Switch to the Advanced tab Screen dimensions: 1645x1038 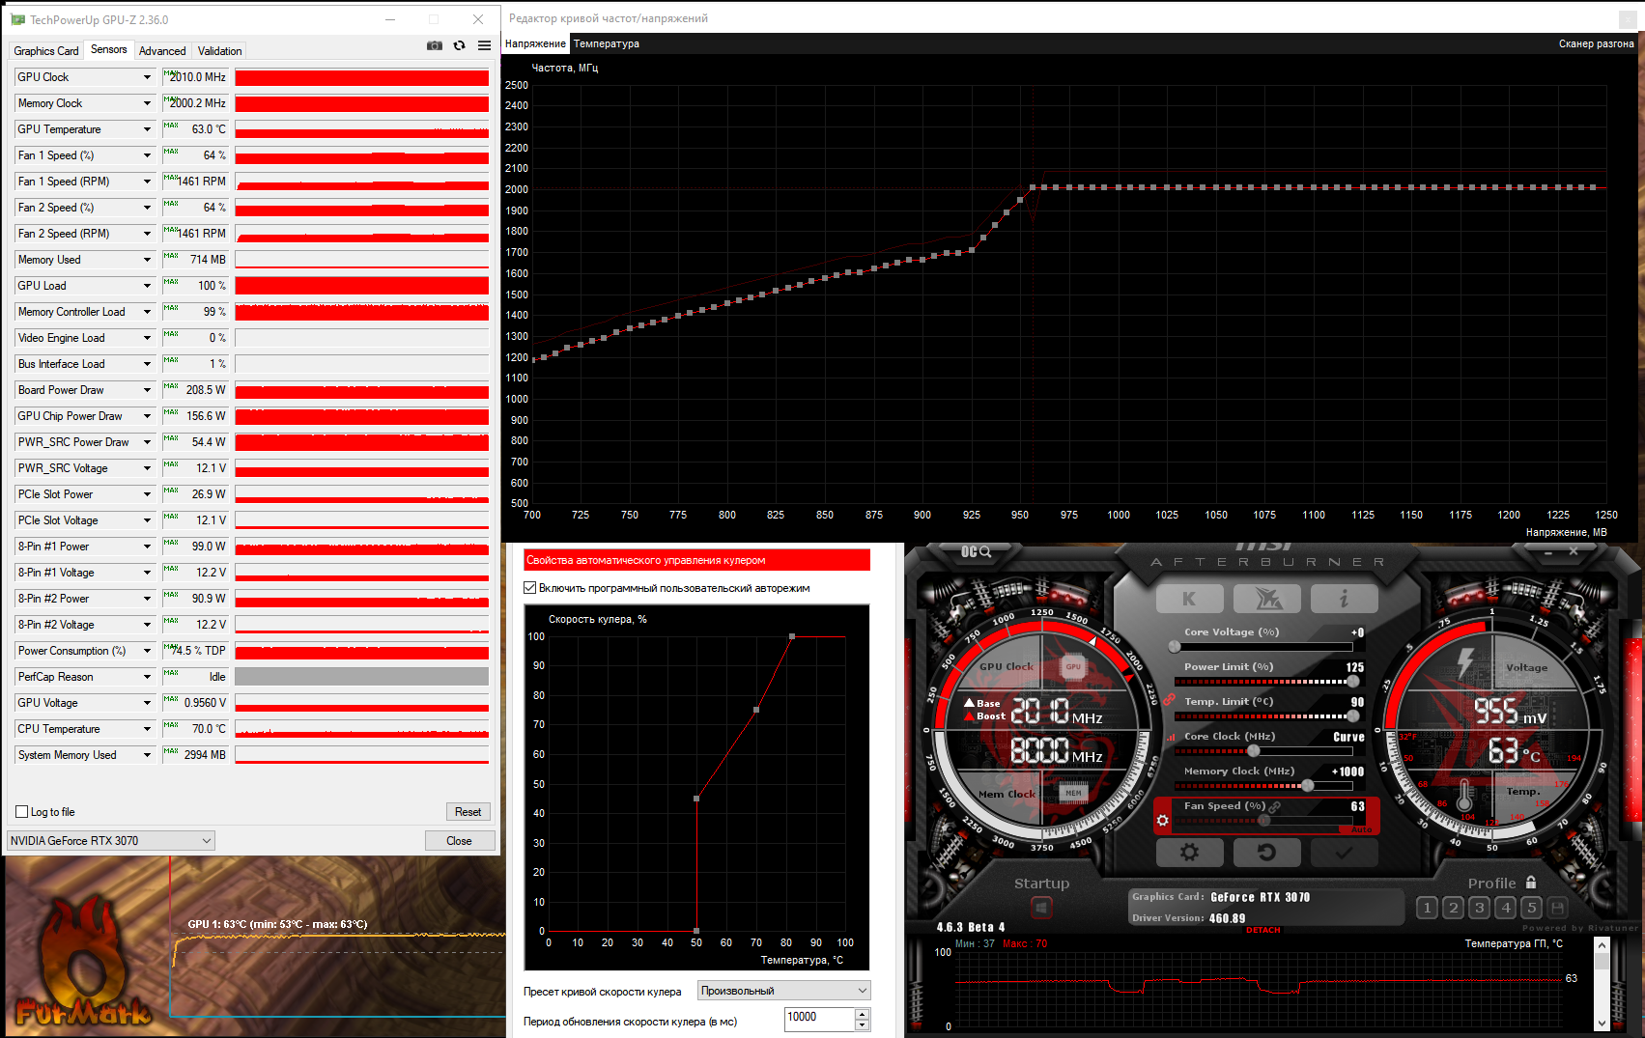coord(162,51)
